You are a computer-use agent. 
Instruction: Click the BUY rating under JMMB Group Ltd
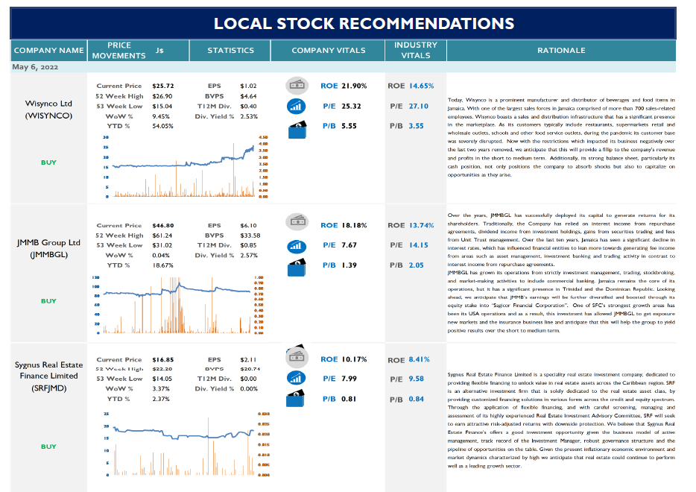coord(48,301)
